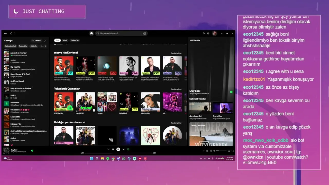Viewport: 329px width, 185px height.
Task: Pause 2020'ler Mix from its cover
Action: (70, 108)
